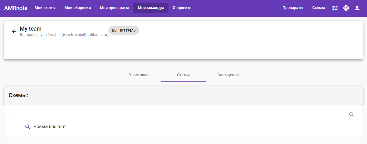The image size is (367, 144).
Task: Open Мои сборники in the top menu
Action: click(x=78, y=8)
